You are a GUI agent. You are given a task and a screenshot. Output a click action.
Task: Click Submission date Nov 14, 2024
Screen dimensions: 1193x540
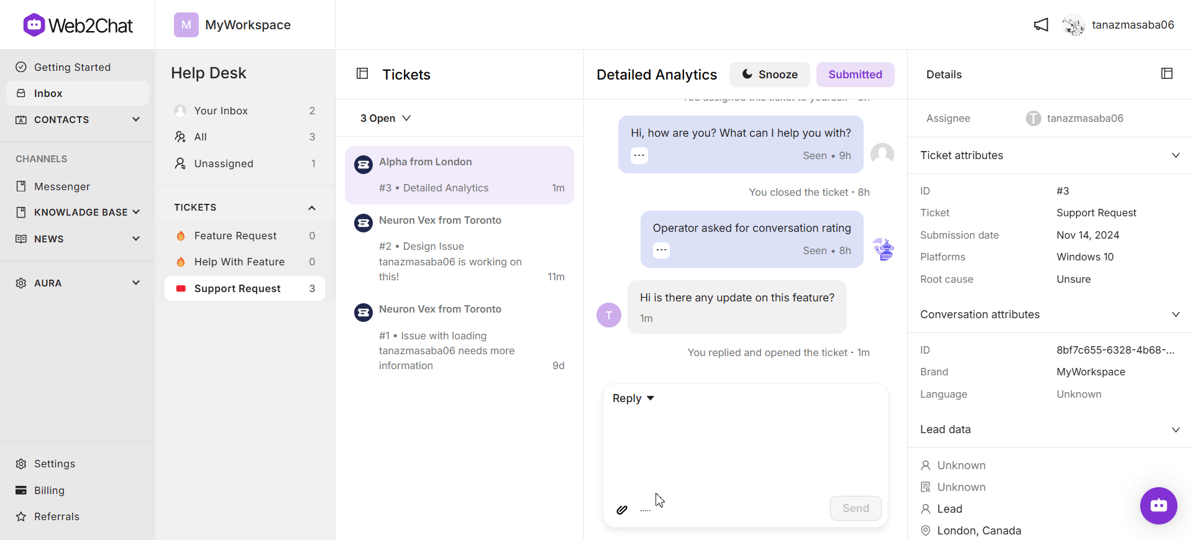[1088, 235]
